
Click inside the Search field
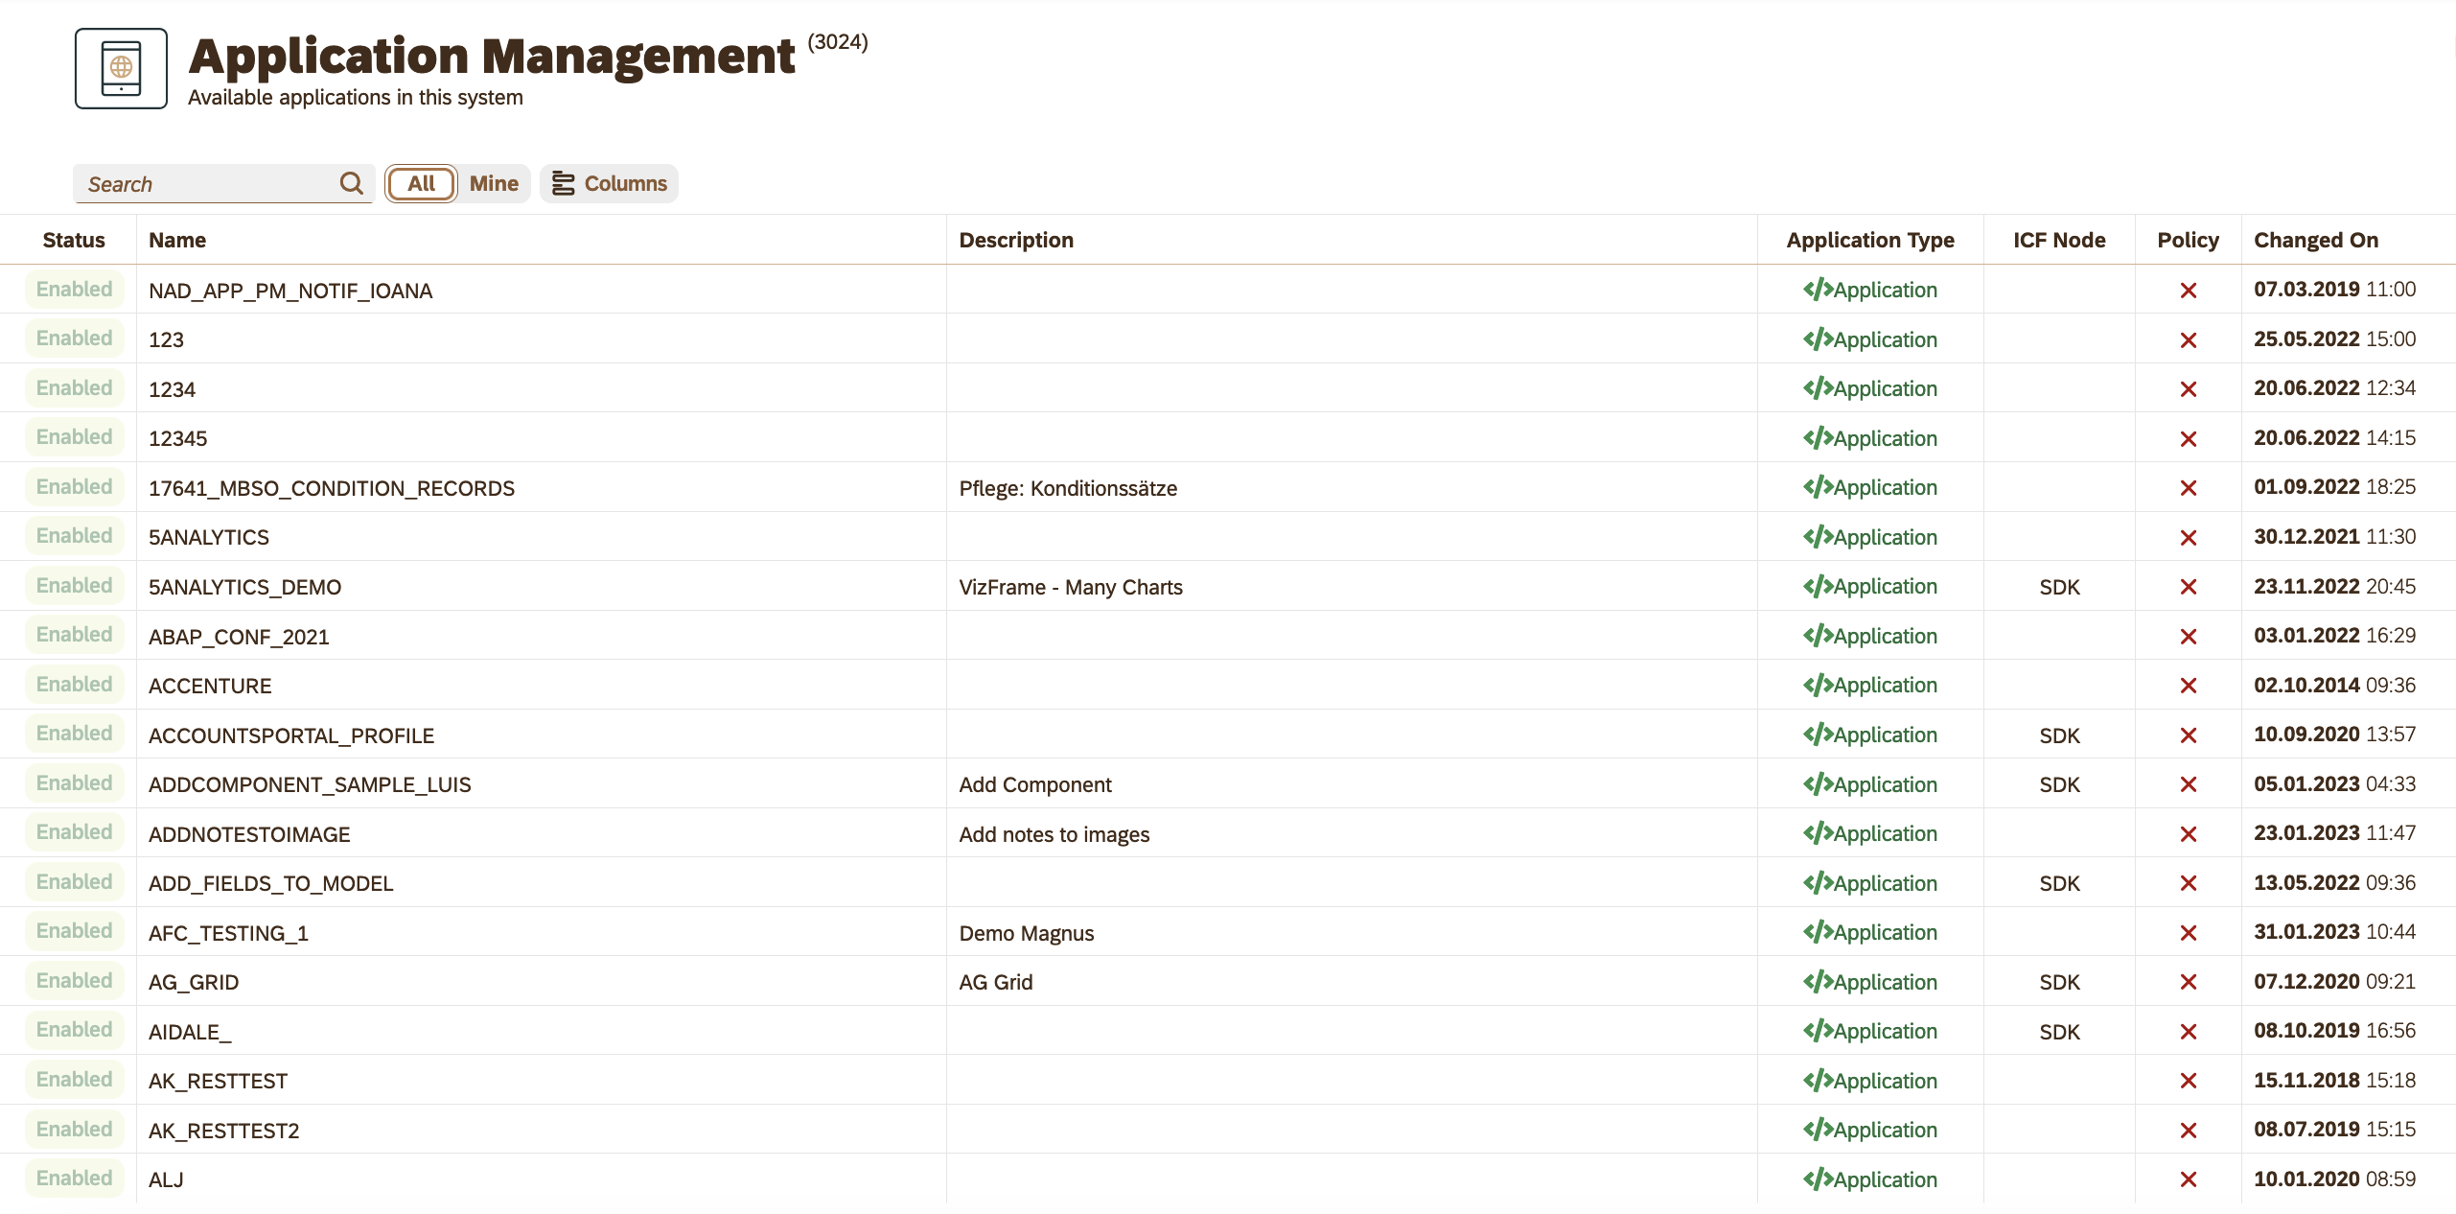[x=192, y=183]
